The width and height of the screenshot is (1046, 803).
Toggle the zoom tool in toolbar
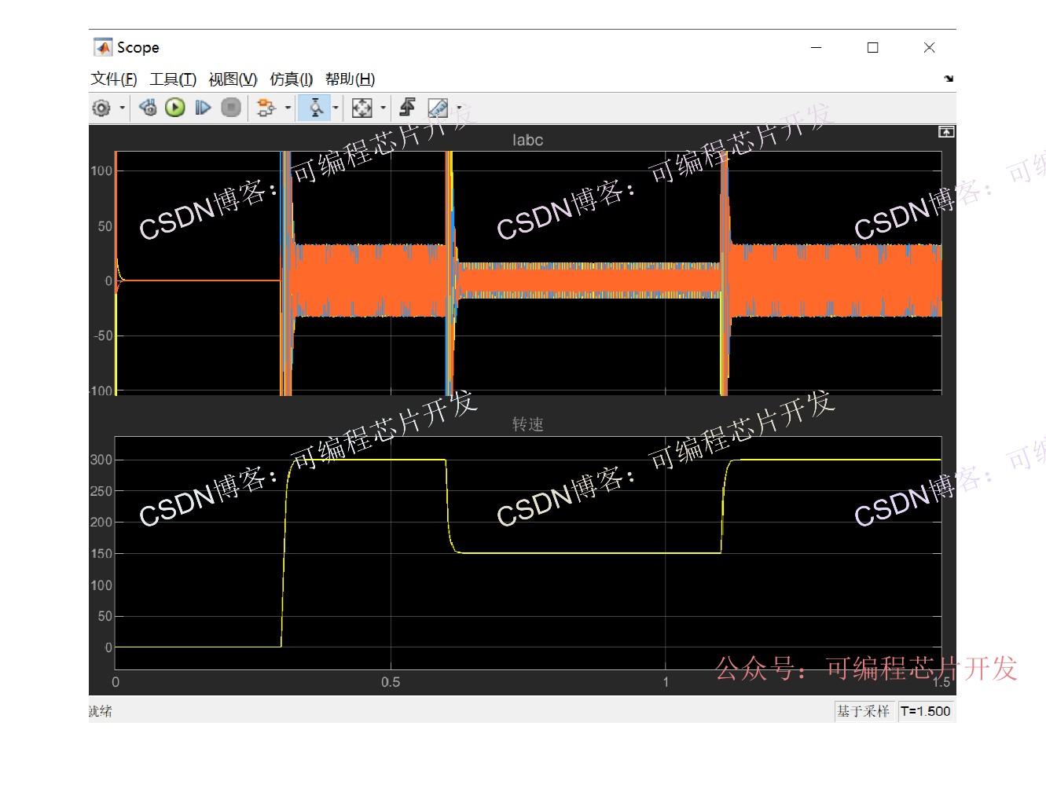click(315, 108)
